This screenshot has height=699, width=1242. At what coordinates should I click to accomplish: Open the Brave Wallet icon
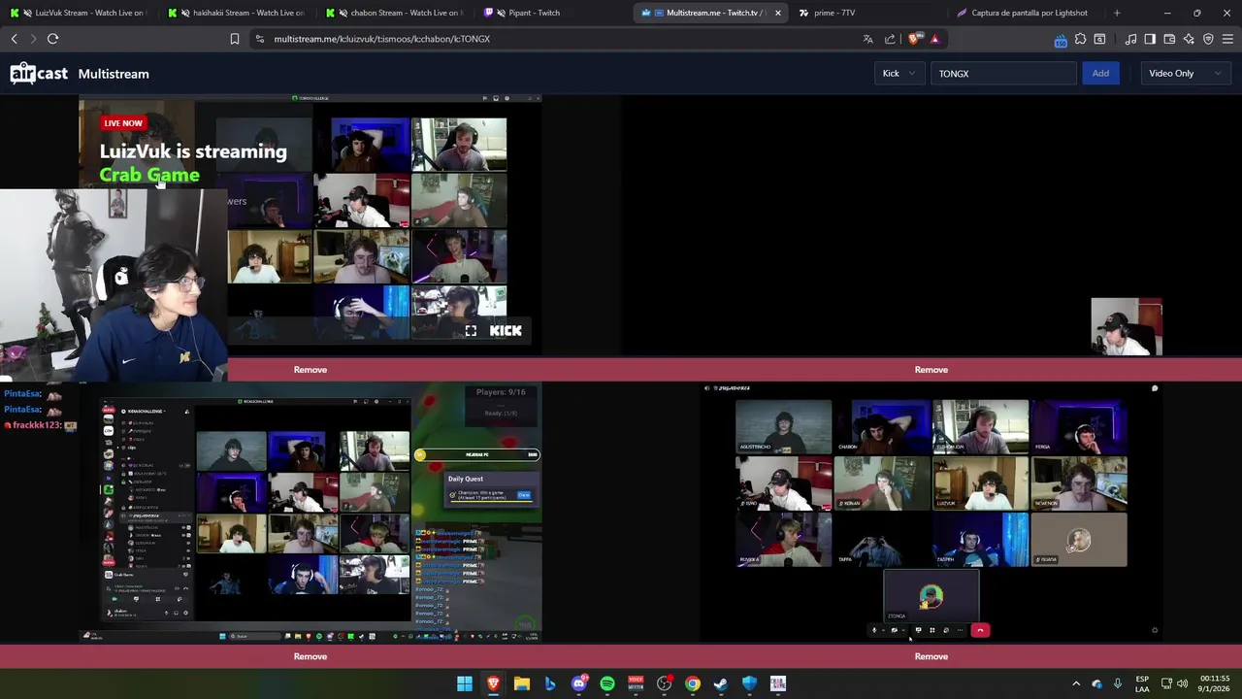pos(1169,39)
